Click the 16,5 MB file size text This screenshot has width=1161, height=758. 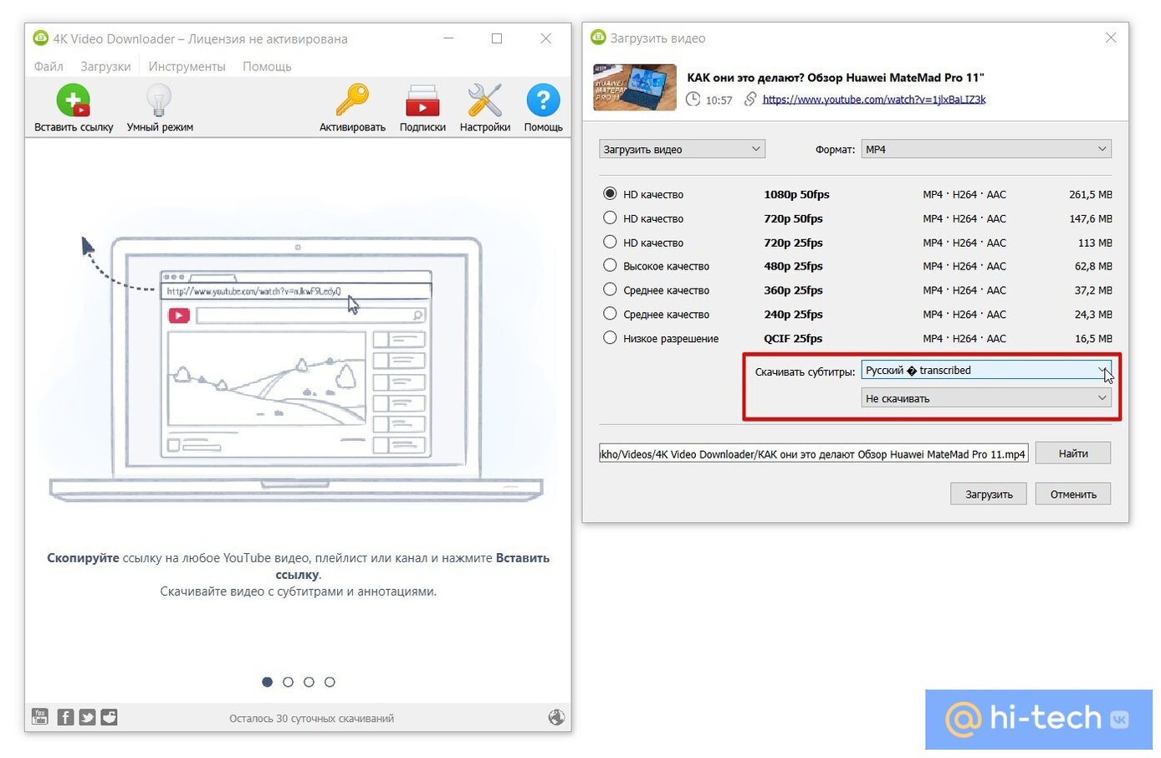coord(1093,339)
